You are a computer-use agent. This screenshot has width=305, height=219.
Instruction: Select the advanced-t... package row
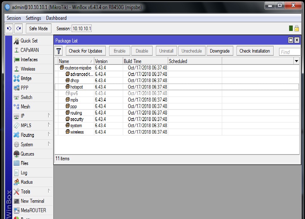click(177, 74)
